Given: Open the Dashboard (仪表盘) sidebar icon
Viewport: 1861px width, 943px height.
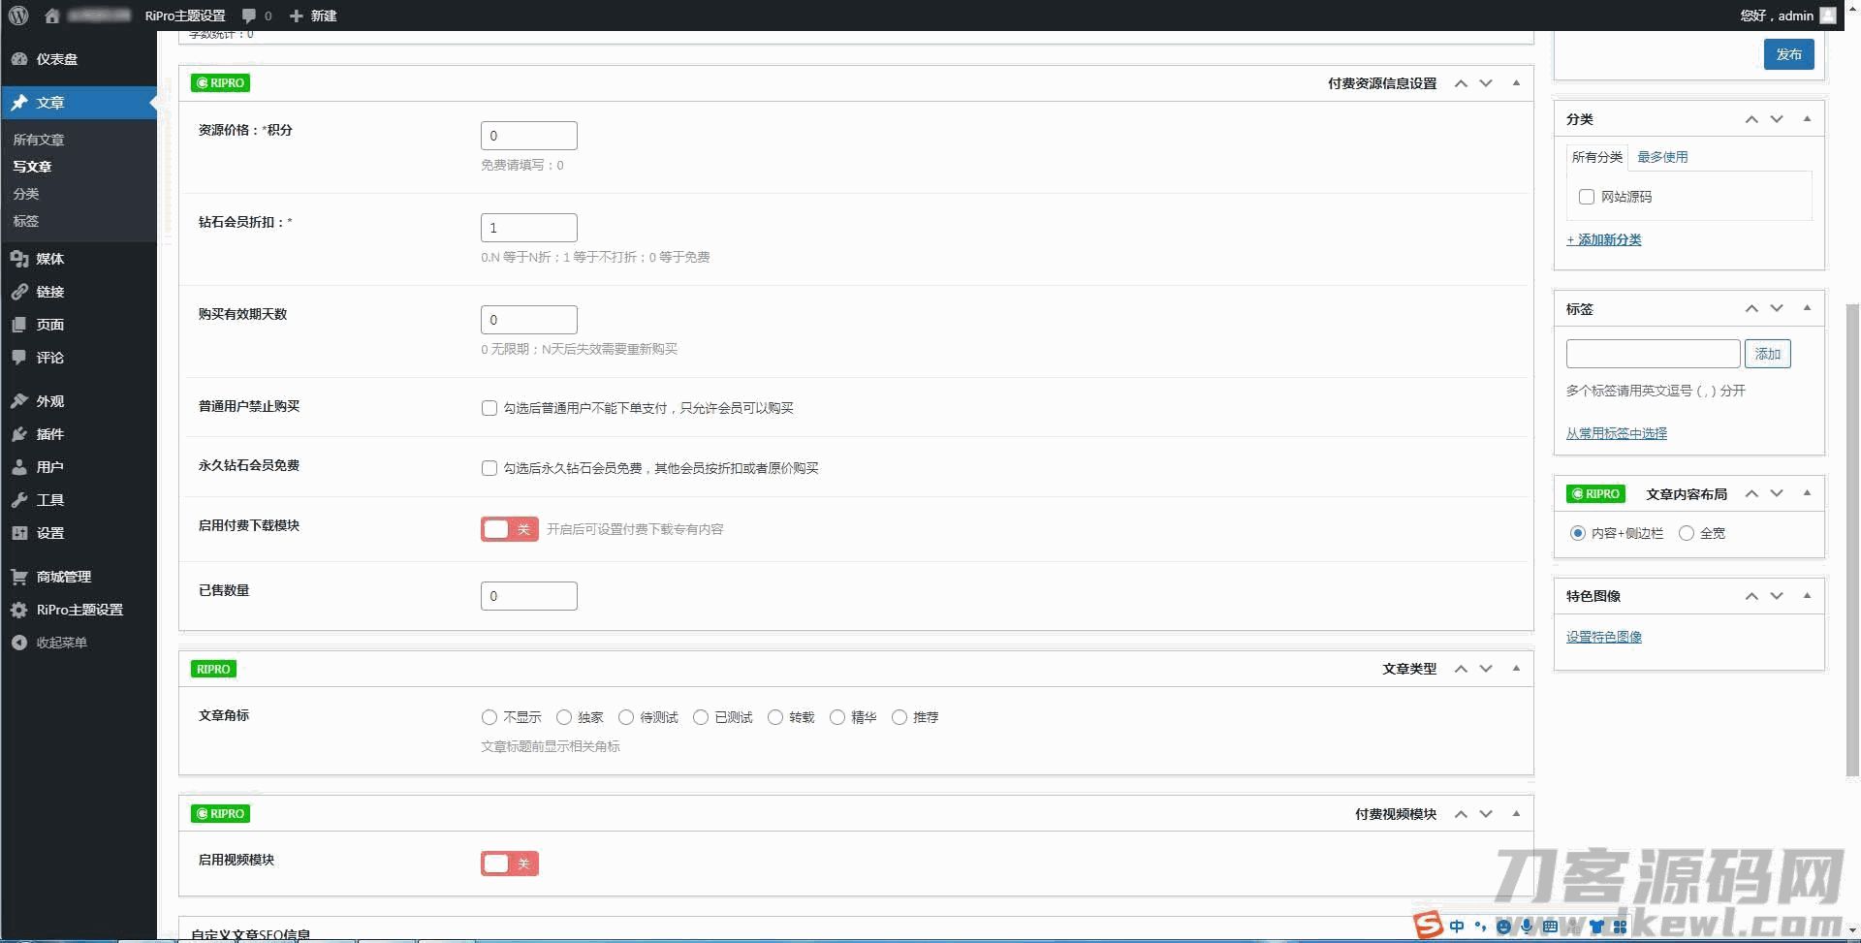Looking at the screenshot, I should 19,59.
